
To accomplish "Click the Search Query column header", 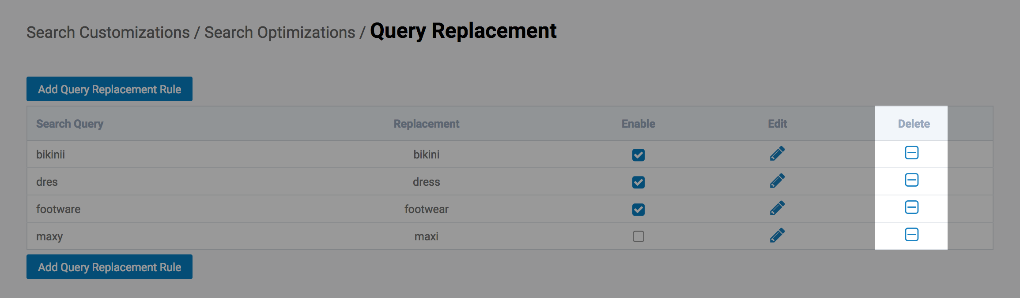I will [x=70, y=124].
